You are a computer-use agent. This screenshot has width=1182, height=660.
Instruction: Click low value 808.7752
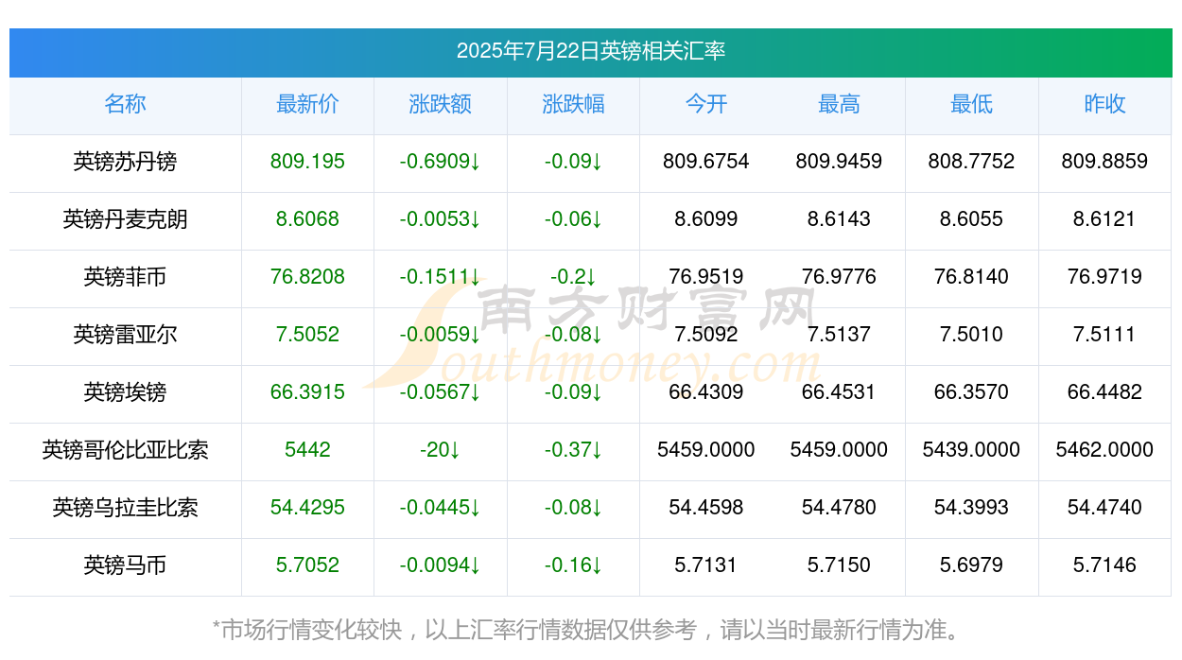pyautogui.click(x=971, y=162)
